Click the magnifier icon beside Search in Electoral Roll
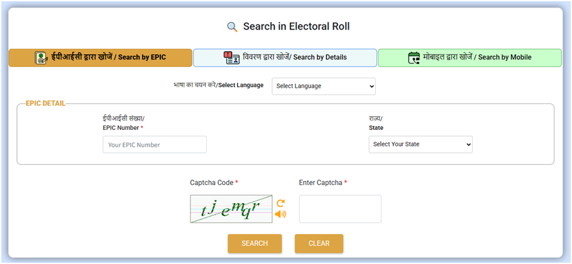Image resolution: width=572 pixels, height=264 pixels. [x=233, y=27]
